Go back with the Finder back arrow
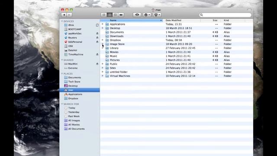The width and height of the screenshot is (277, 156). [64, 15]
